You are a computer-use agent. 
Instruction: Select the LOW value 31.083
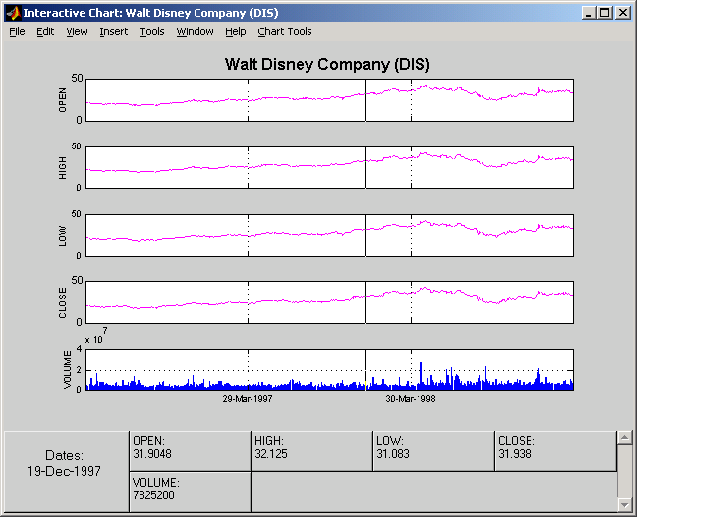(x=393, y=454)
